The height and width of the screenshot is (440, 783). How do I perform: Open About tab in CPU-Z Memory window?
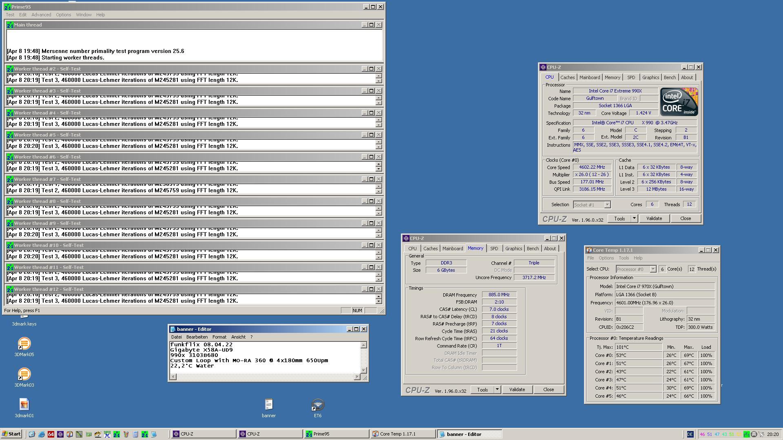(x=550, y=249)
